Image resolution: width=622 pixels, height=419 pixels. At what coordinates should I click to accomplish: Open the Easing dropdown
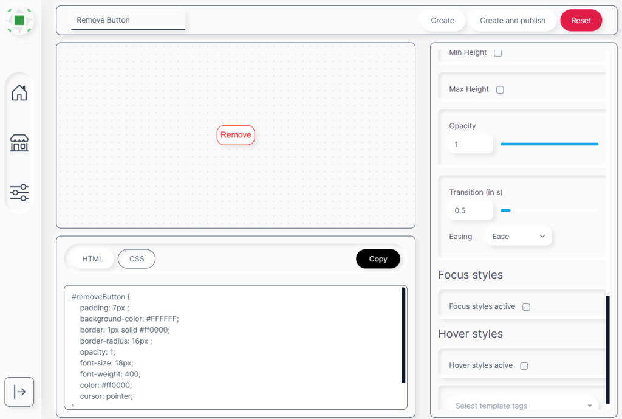518,237
